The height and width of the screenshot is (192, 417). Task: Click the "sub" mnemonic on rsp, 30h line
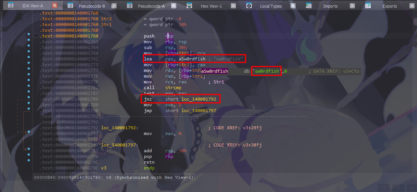pyautogui.click(x=148, y=47)
